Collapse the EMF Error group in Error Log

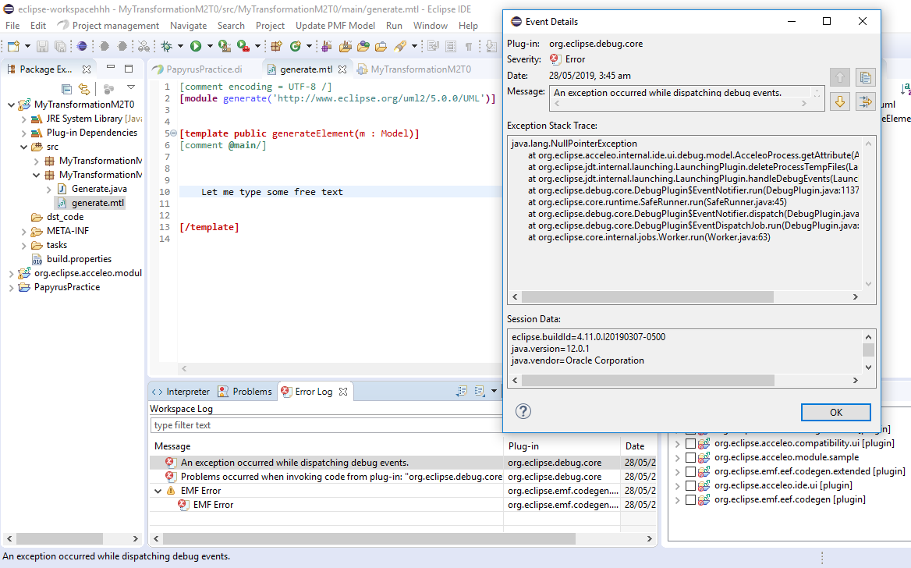[x=158, y=492]
